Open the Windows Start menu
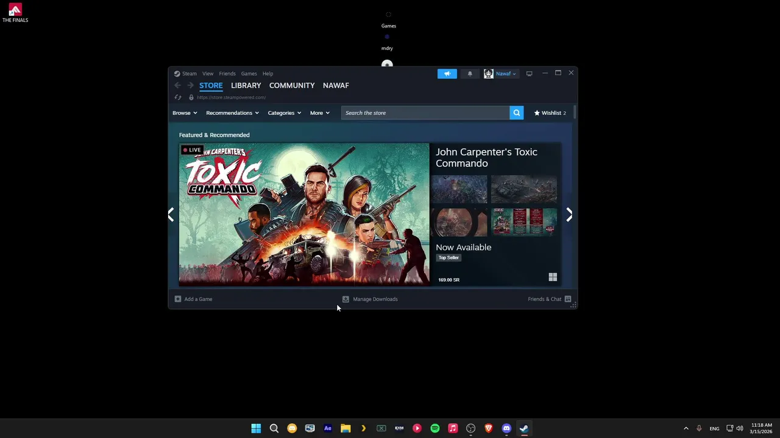The image size is (780, 438). pos(256,428)
